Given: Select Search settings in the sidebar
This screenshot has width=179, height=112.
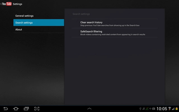Looking at the screenshot, I should pyautogui.click(x=39, y=23).
